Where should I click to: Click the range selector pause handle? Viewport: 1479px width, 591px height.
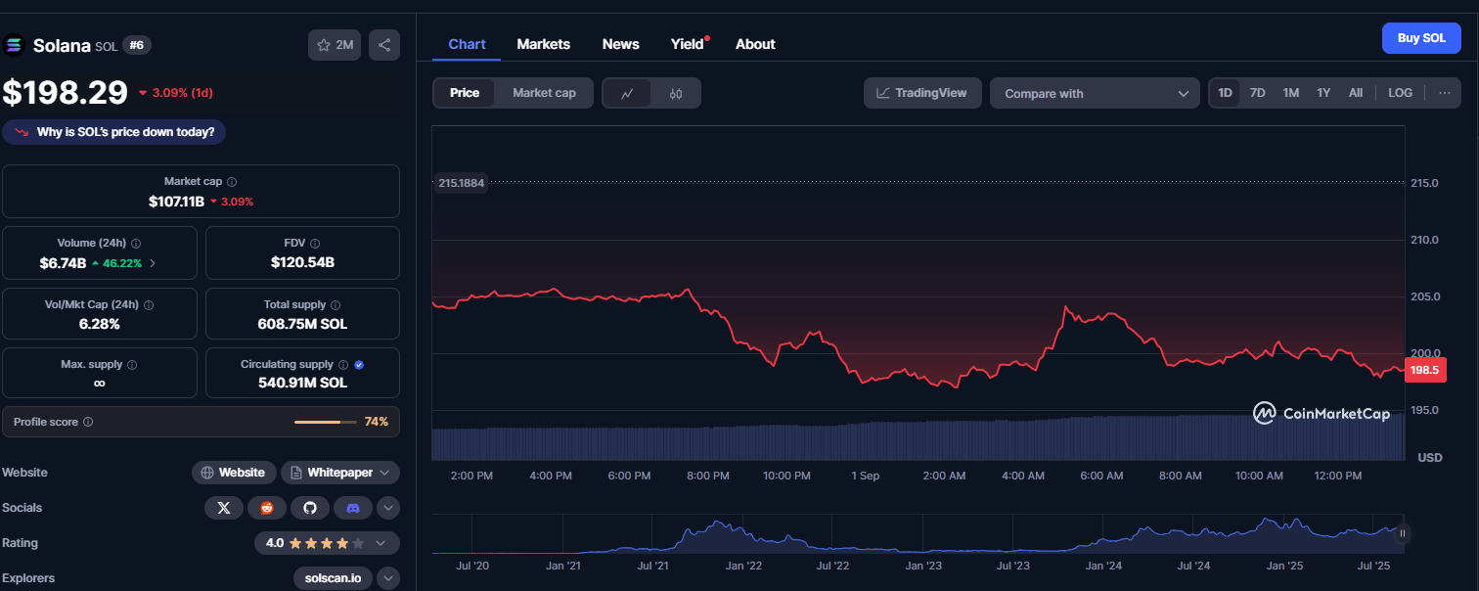tap(1403, 533)
